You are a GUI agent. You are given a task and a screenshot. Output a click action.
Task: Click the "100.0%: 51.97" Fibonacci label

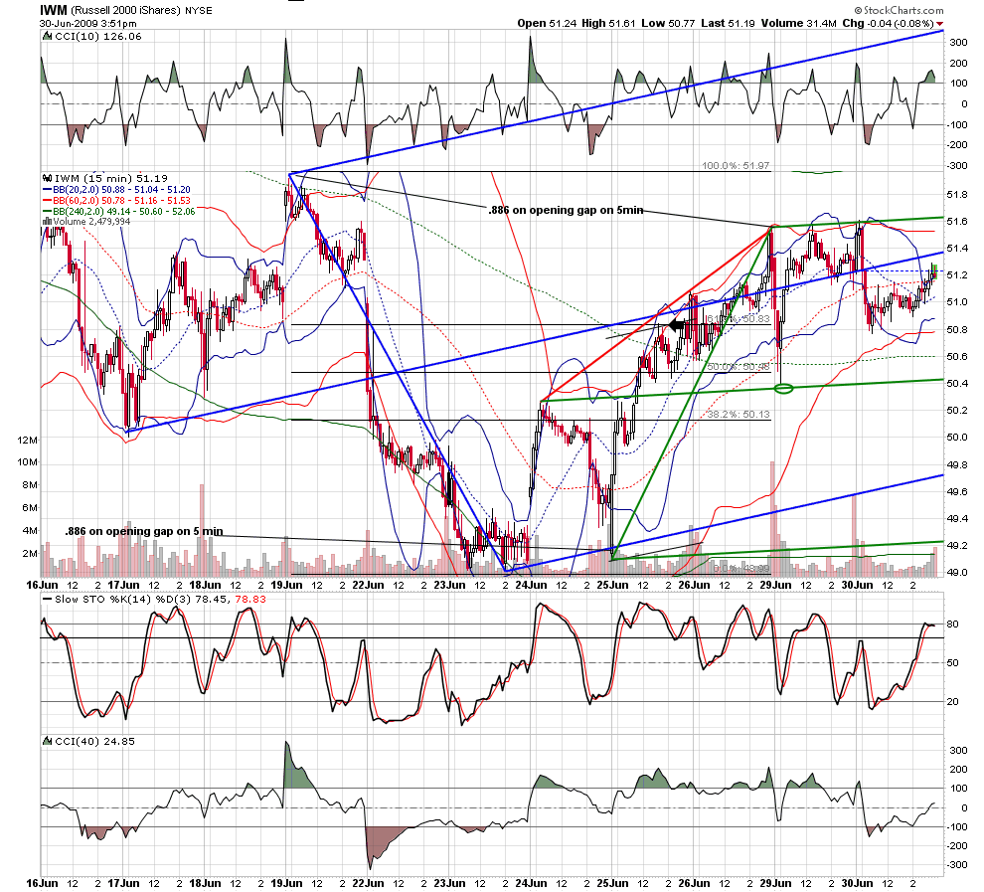[x=736, y=166]
